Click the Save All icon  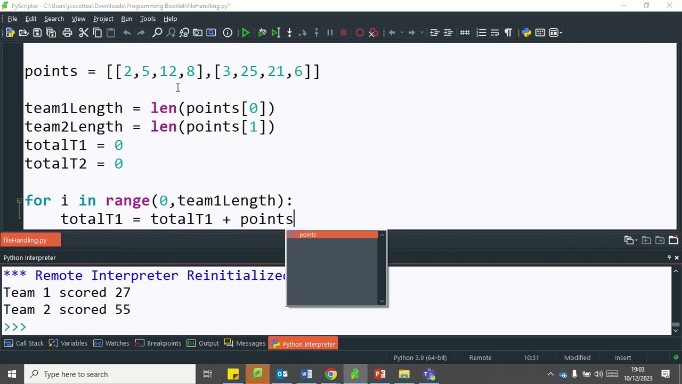(51, 33)
